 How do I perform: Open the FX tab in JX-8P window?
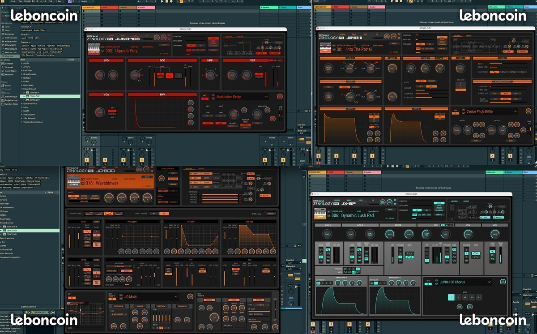(373, 200)
